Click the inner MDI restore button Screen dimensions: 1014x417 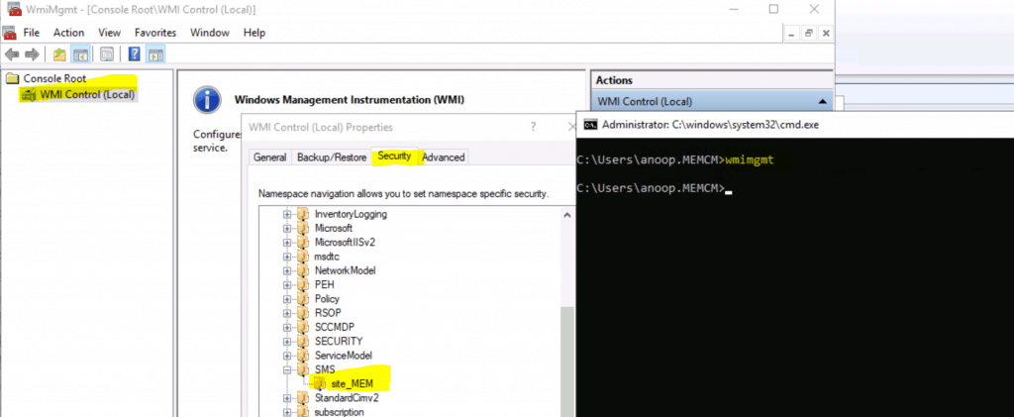click(808, 33)
